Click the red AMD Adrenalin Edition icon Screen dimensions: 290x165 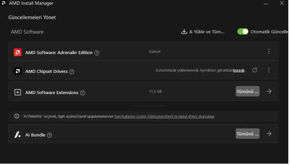pyautogui.click(x=18, y=52)
